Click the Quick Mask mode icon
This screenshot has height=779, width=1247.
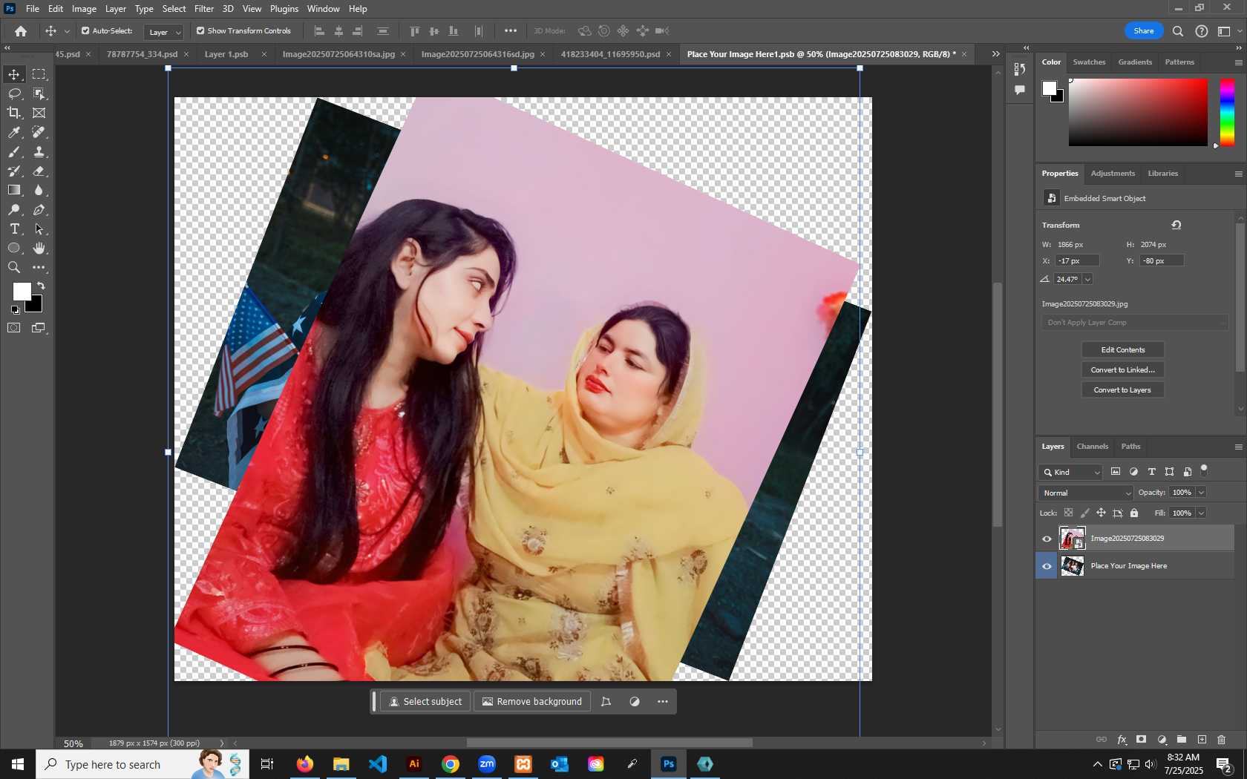[14, 328]
